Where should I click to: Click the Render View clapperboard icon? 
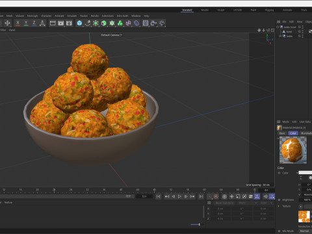coord(53,23)
